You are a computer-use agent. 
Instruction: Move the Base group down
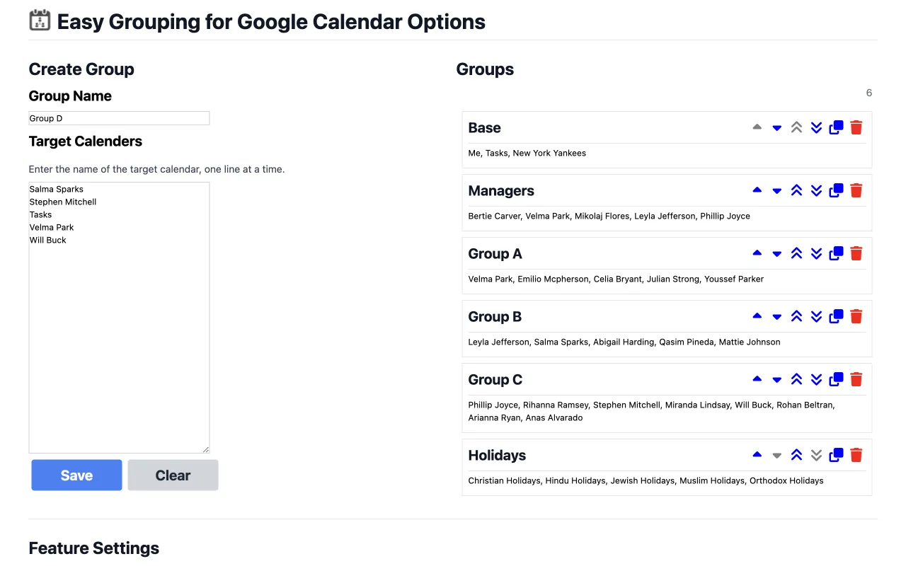click(776, 127)
